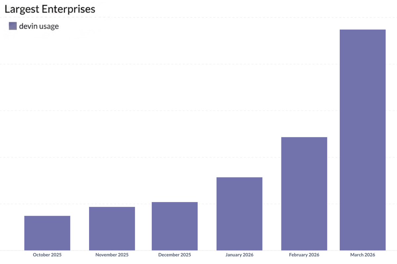
Task: Click the top dashed gridline below the title
Action: pyautogui.click(x=199, y=18)
